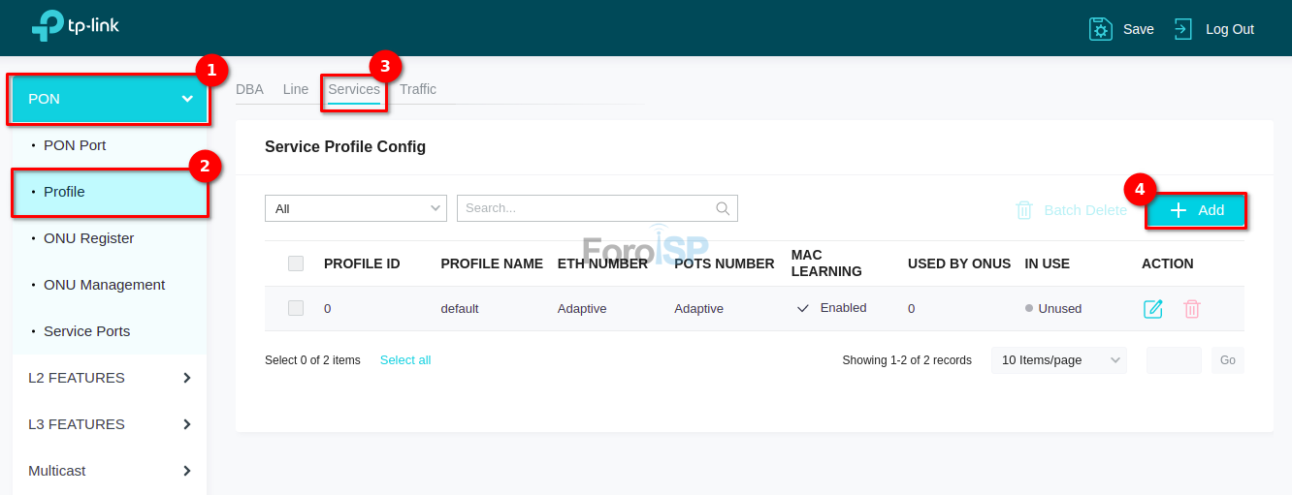Click the Batch Delete trash icon
This screenshot has height=495, width=1292.
(x=1024, y=210)
